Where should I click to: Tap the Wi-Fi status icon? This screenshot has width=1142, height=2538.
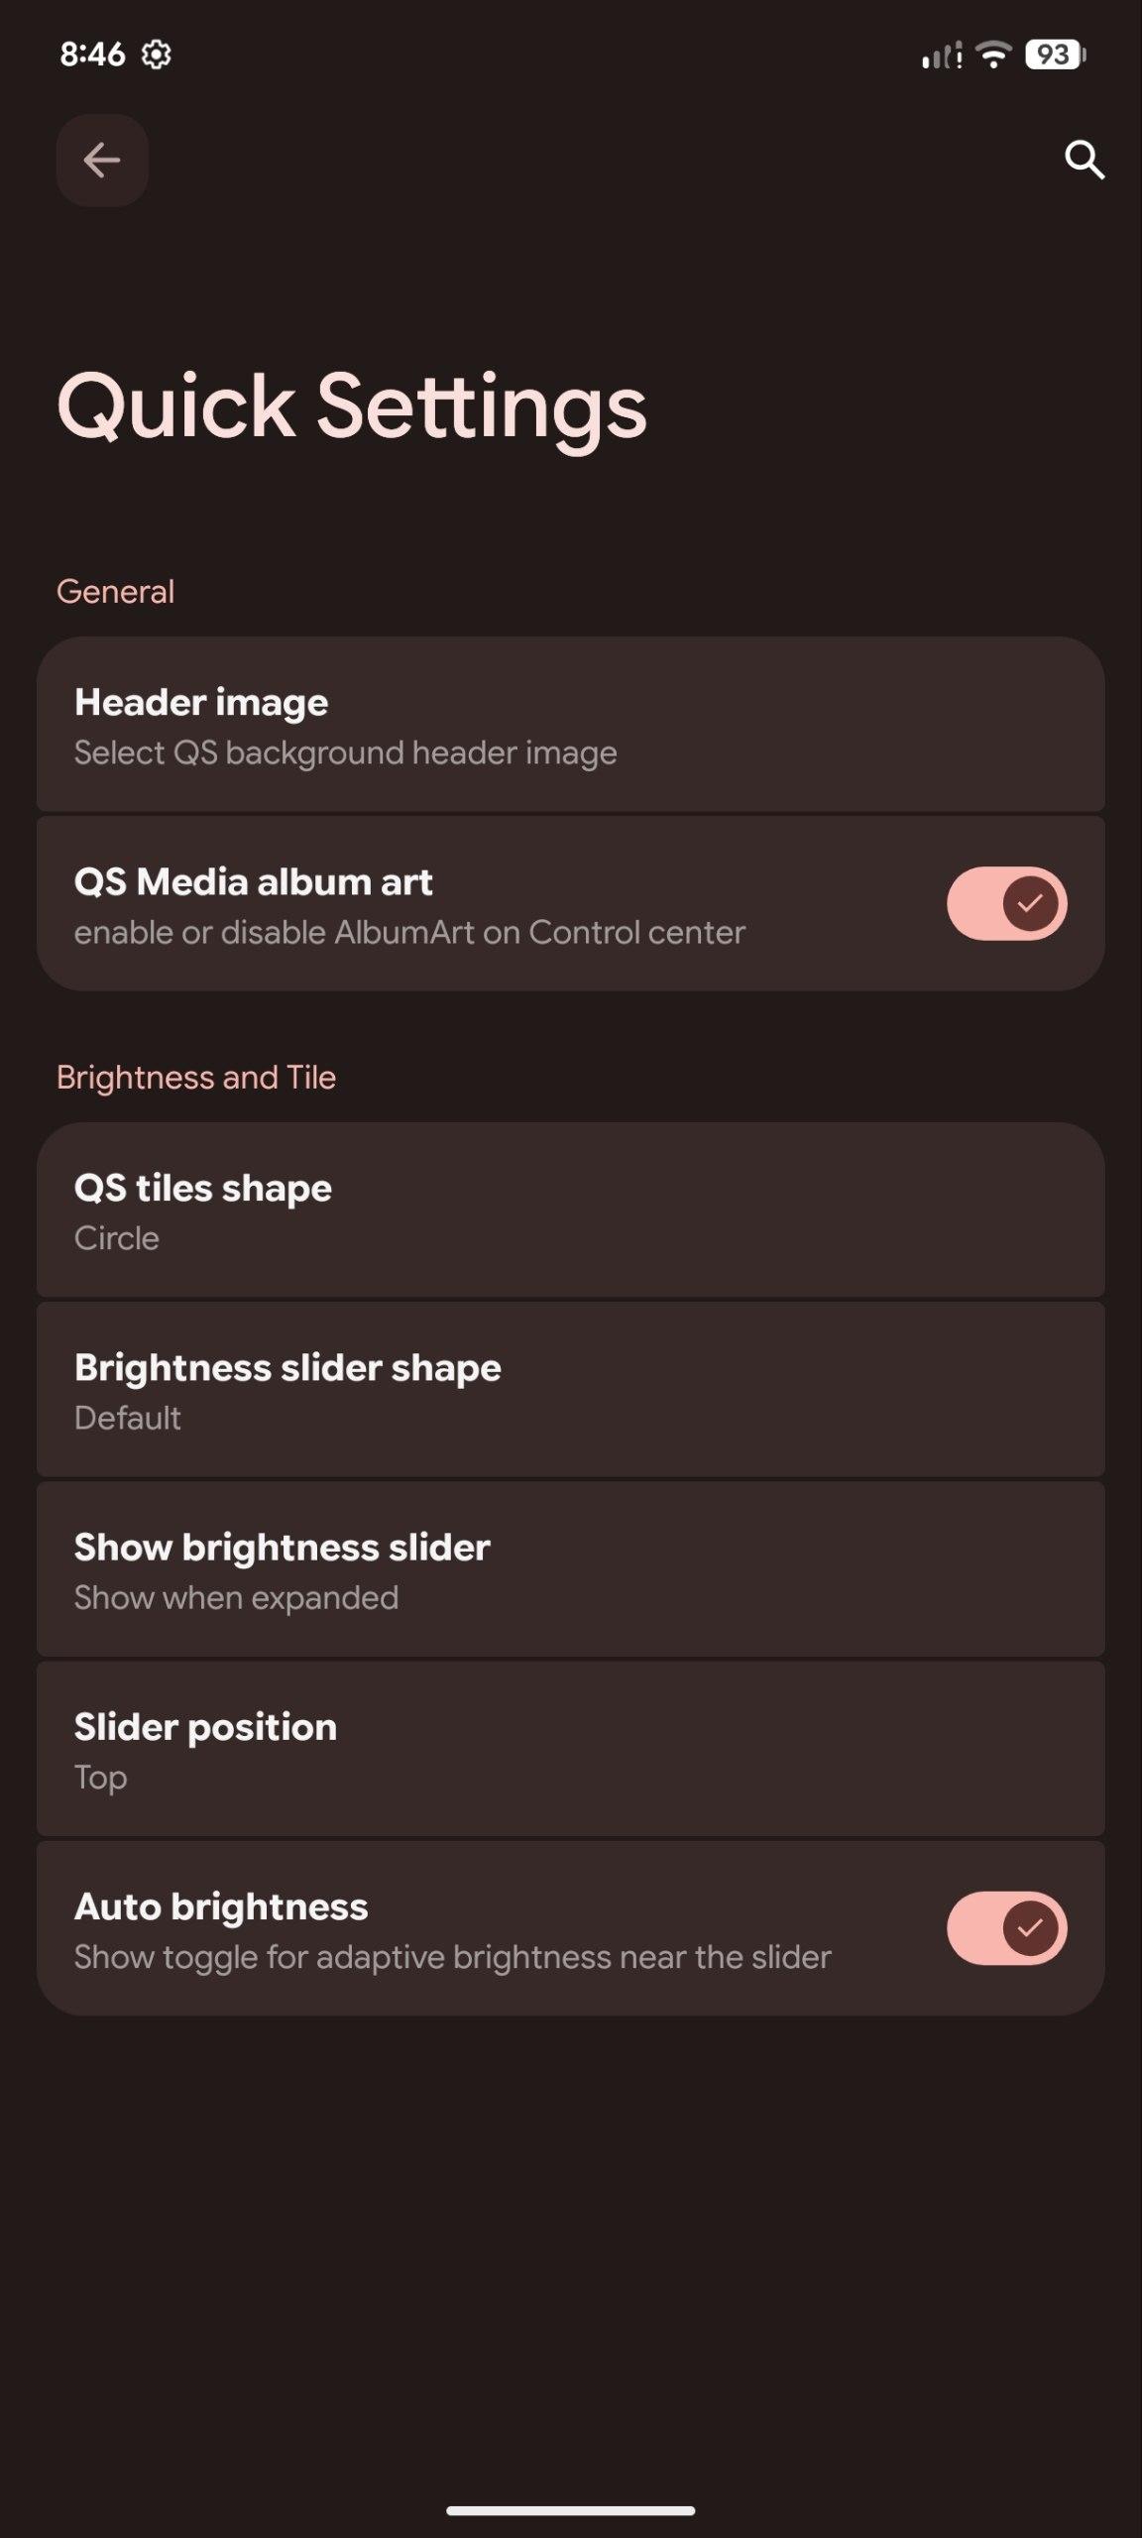[992, 54]
